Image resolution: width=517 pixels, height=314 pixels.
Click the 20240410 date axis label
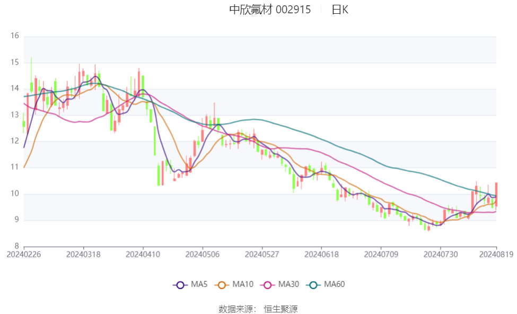pos(143,254)
